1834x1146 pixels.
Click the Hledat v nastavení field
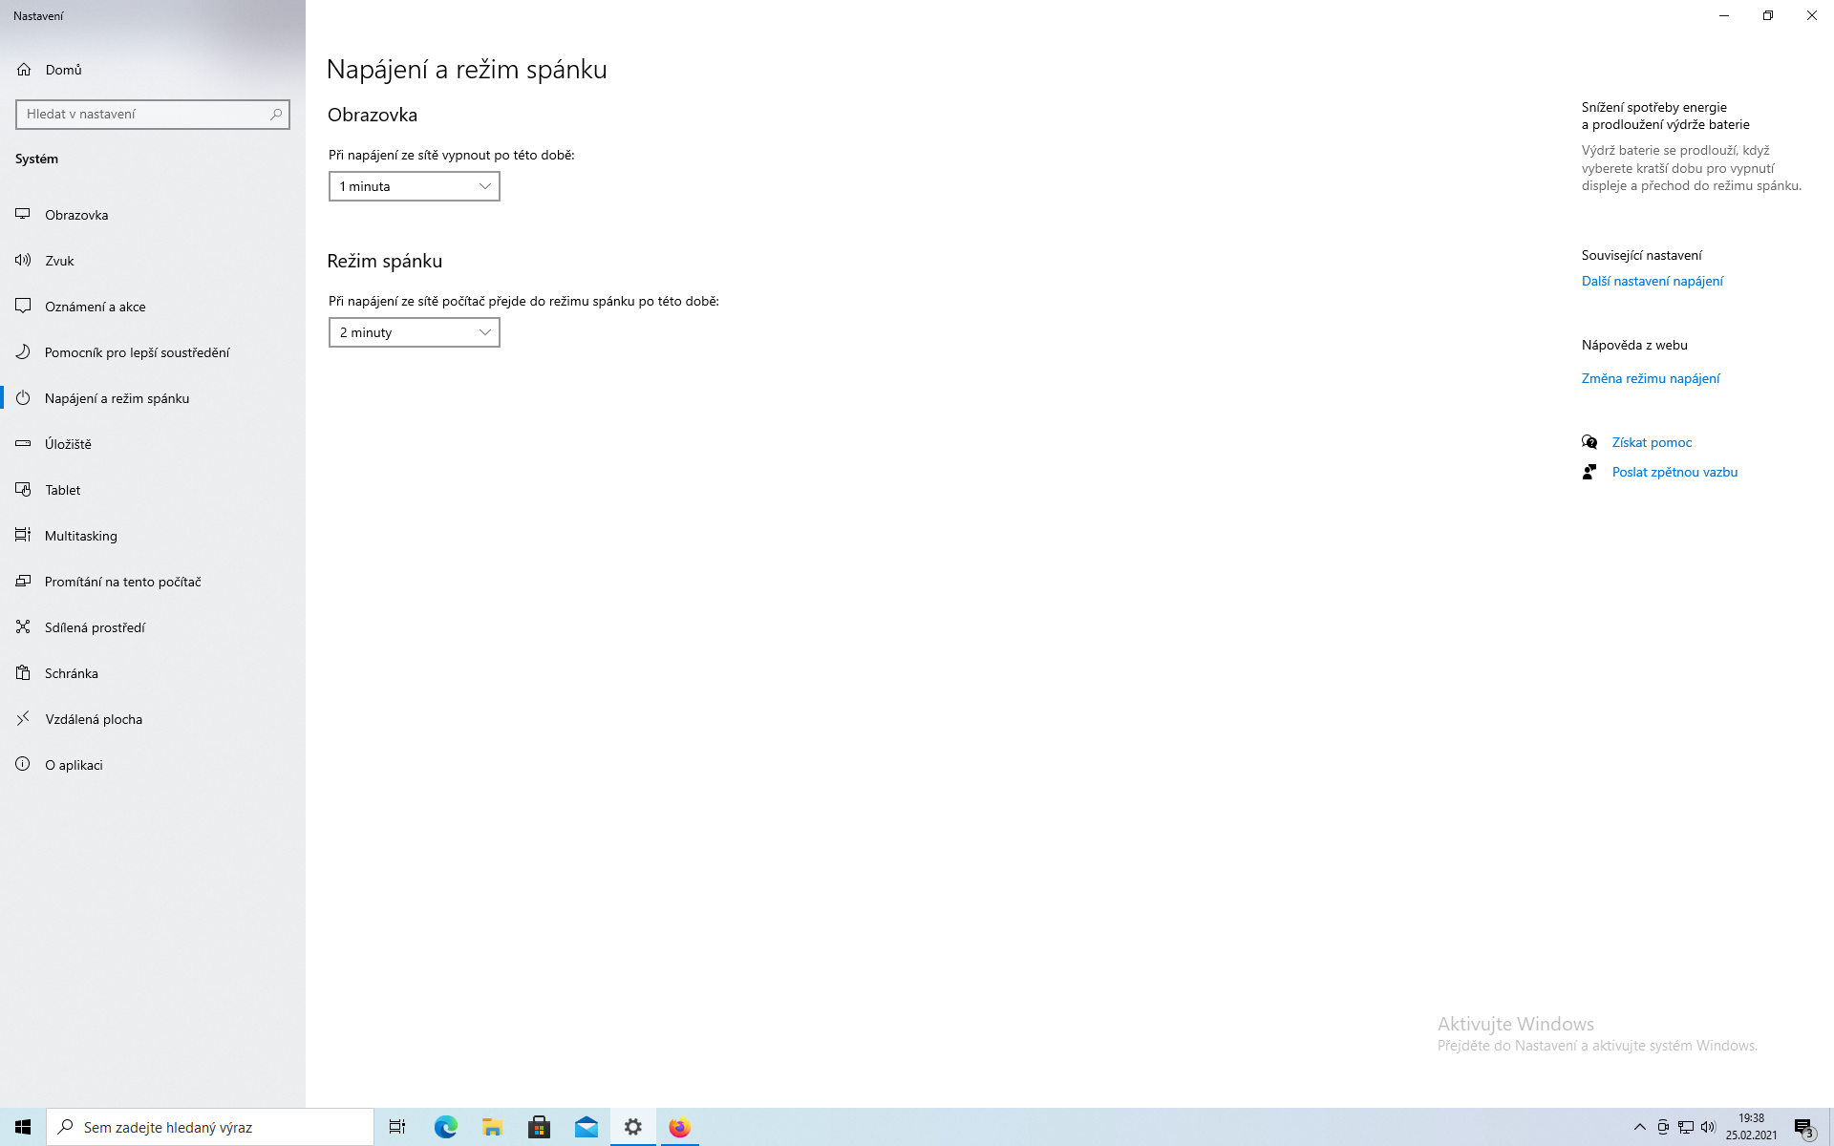(143, 114)
